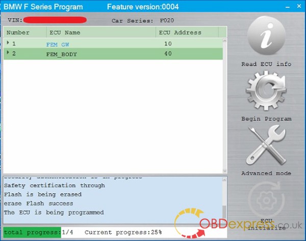Click ECU address 10 cell
The height and width of the screenshot is (241, 306).
pos(168,44)
